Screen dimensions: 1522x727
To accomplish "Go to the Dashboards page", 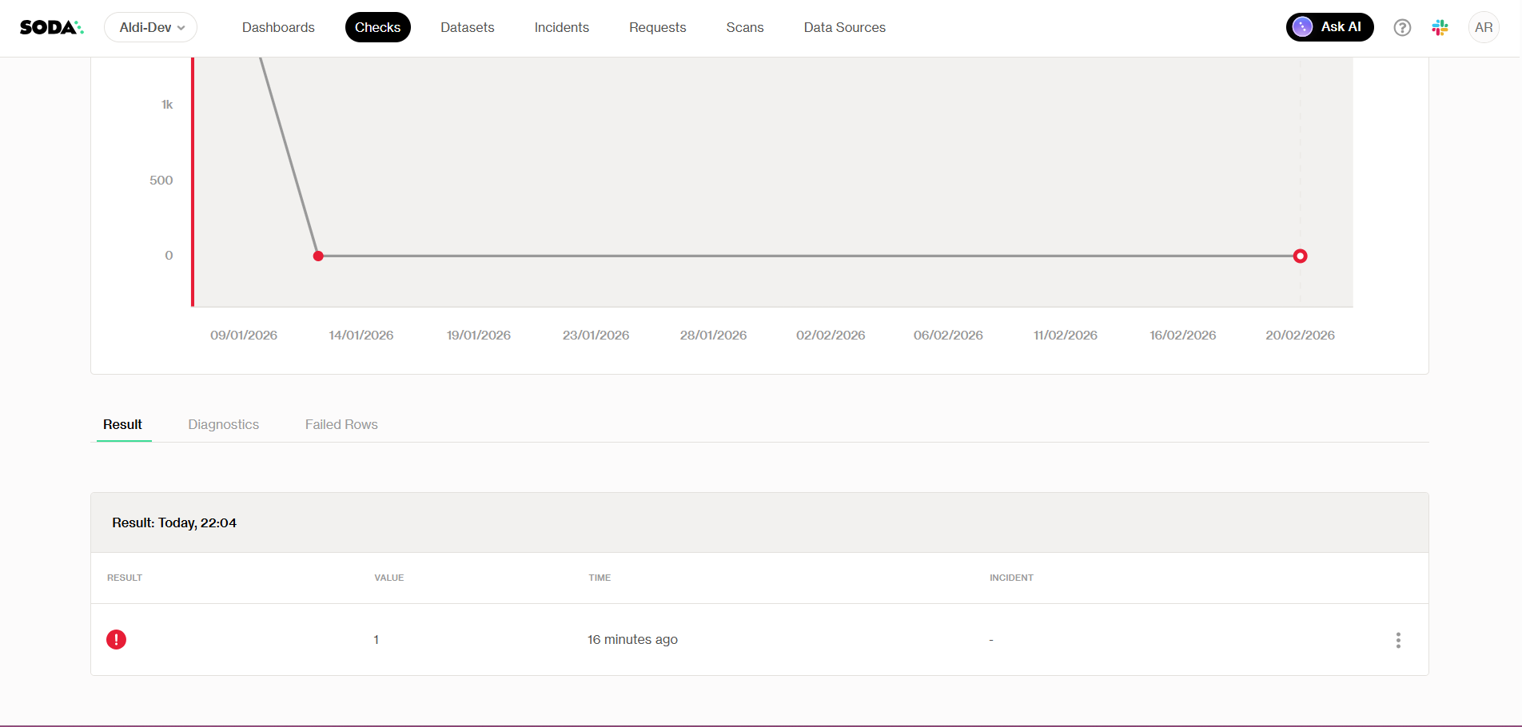I will (278, 27).
